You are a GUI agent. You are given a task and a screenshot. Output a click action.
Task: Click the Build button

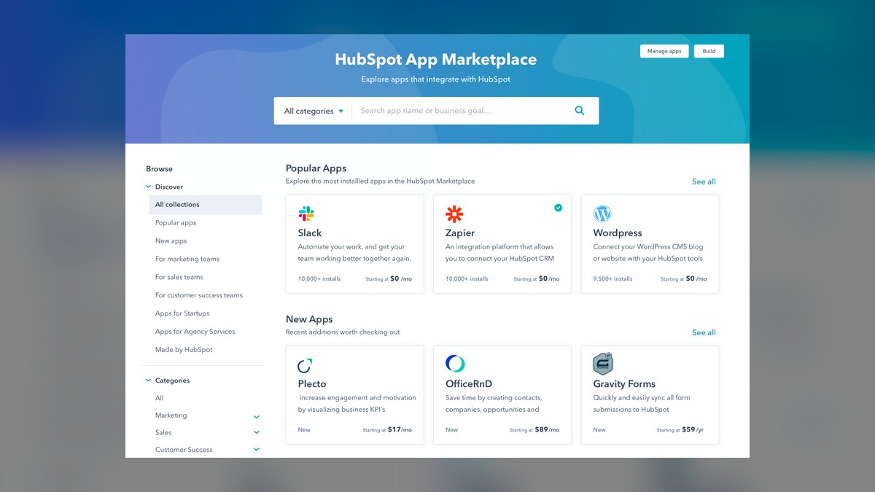[709, 51]
